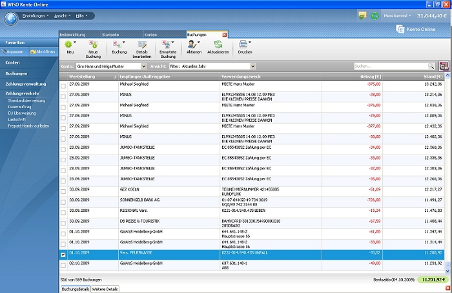452x293 pixels.
Task: Select the Weitere Details bottom tab
Action: coord(105,289)
